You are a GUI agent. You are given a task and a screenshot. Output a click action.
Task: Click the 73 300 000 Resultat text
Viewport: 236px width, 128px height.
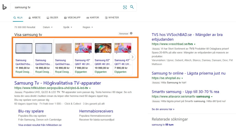(25, 27)
